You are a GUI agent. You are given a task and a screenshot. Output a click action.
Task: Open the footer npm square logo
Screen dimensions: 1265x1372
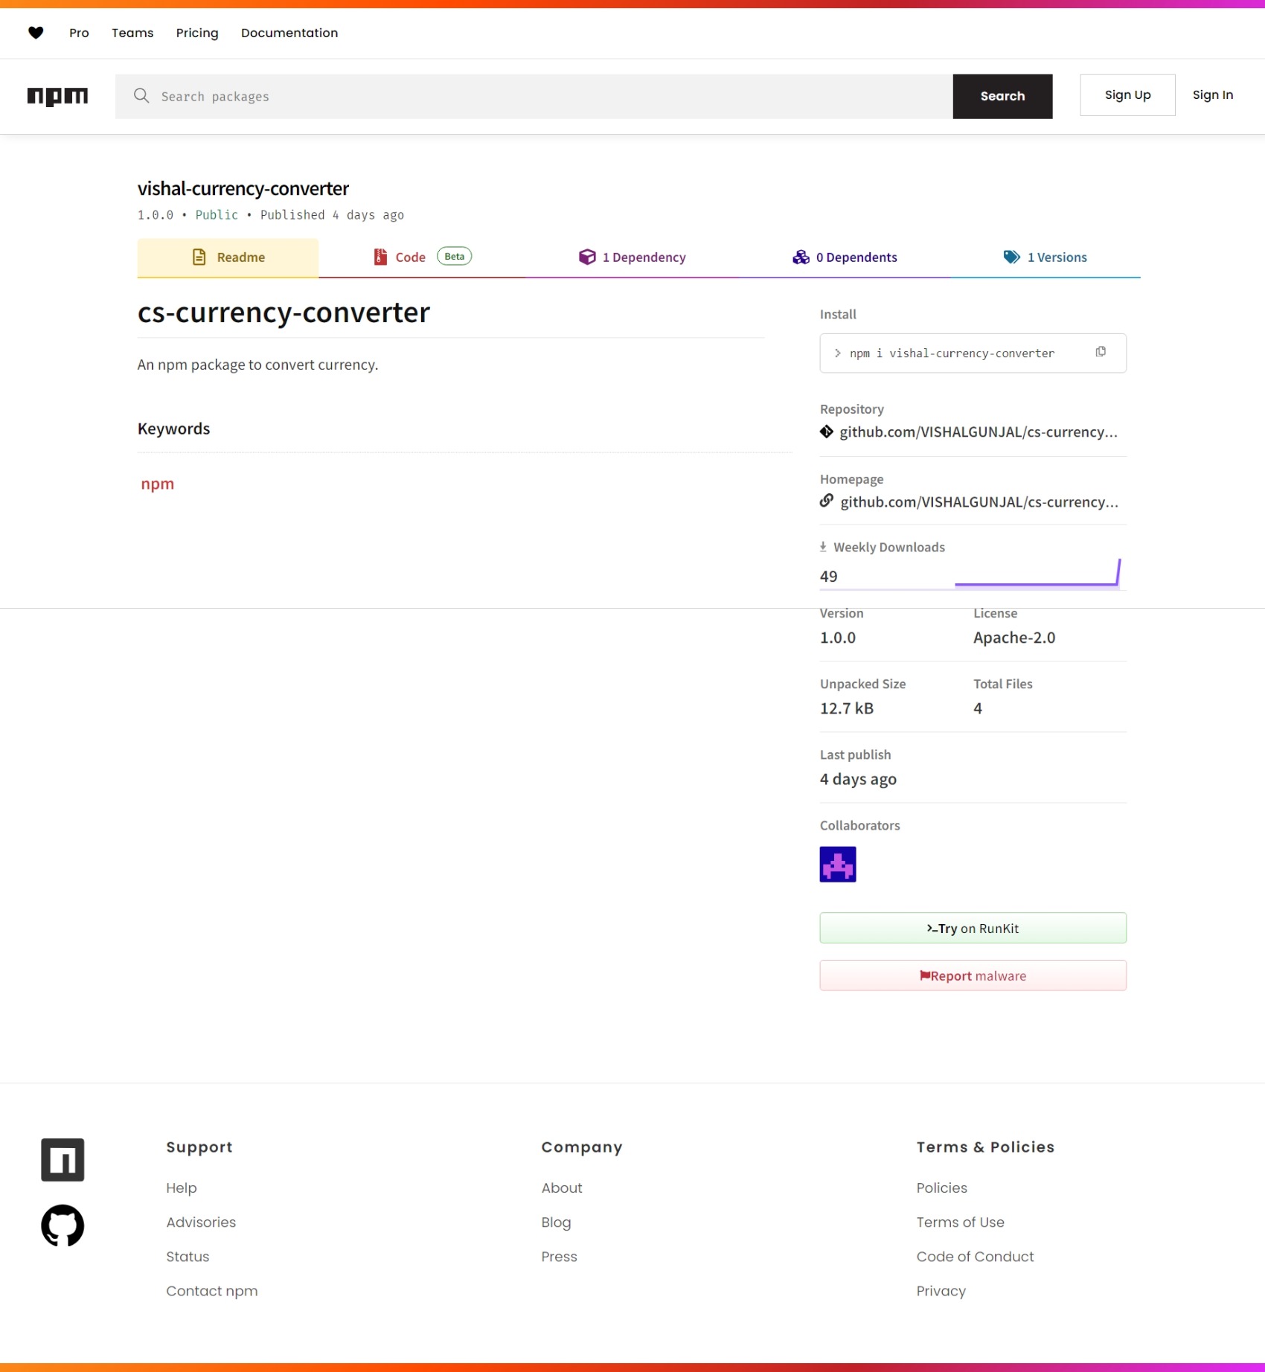[x=63, y=1159]
